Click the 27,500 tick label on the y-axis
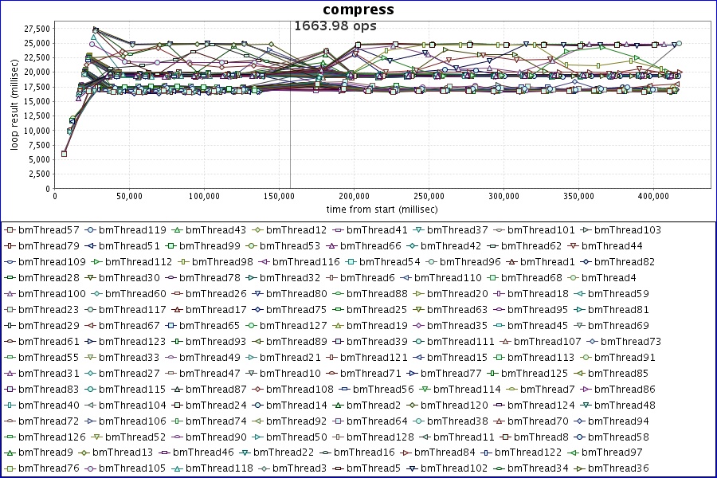The height and width of the screenshot is (478, 717). 33,29
